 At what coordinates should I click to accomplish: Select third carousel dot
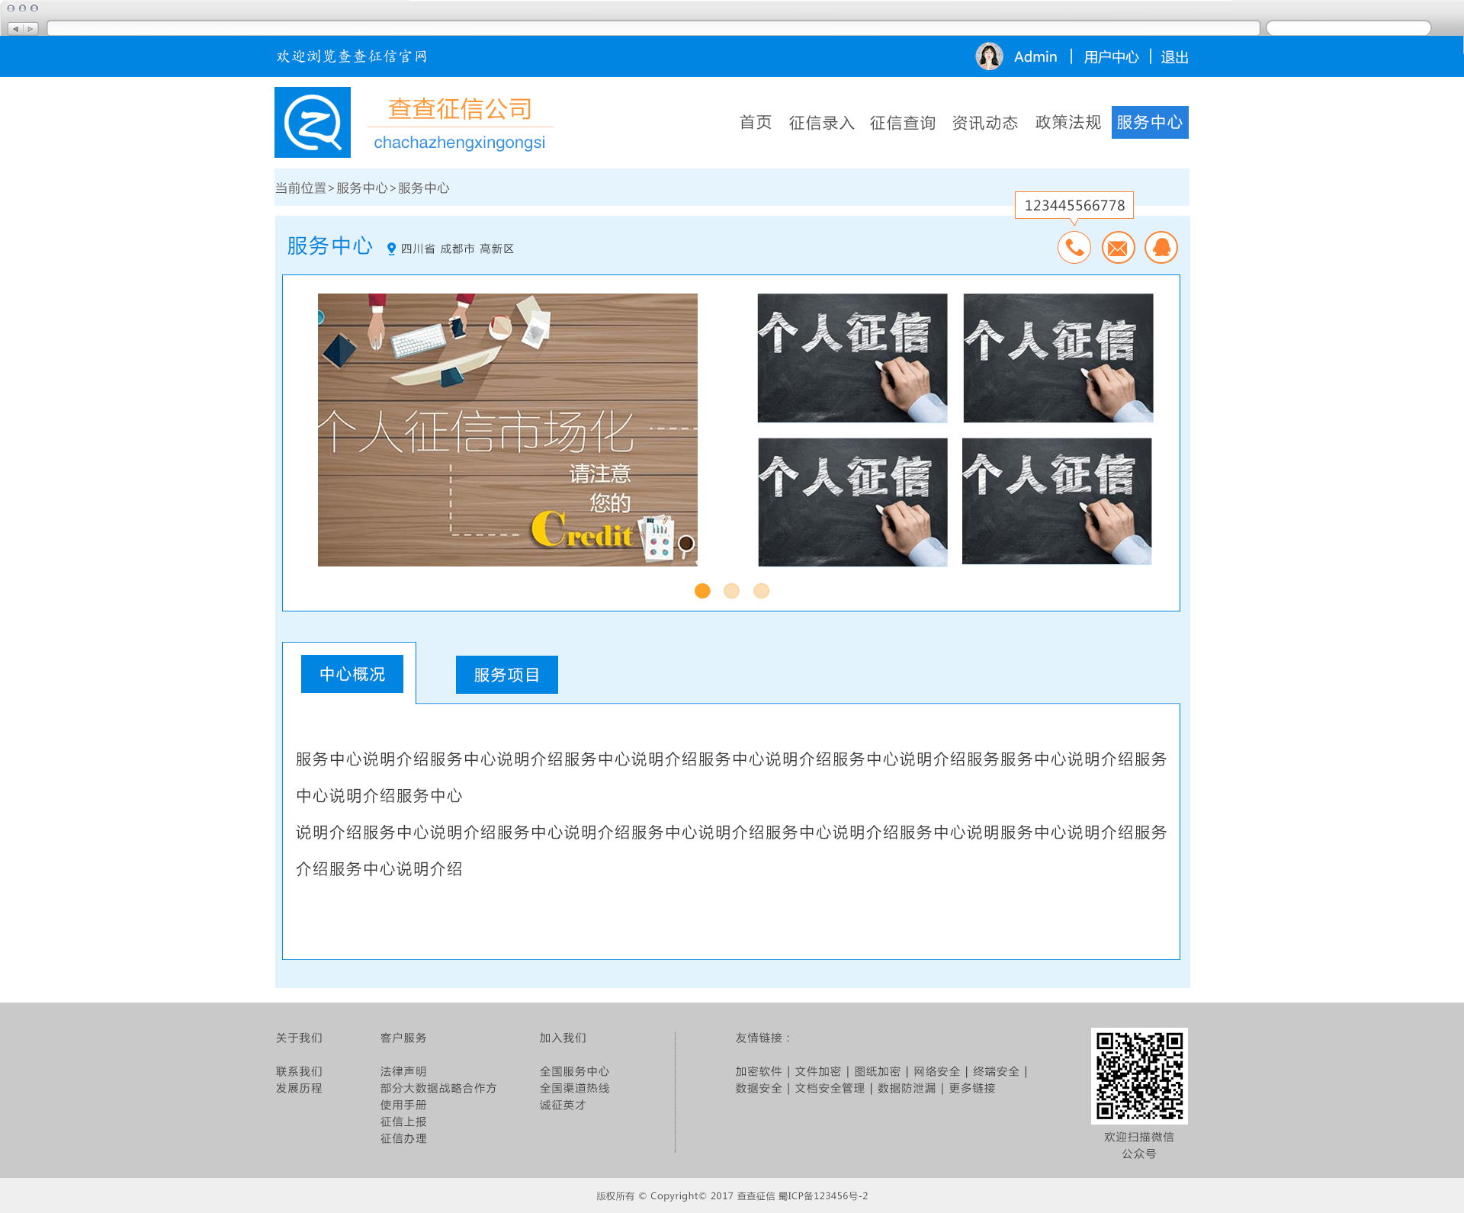click(761, 591)
